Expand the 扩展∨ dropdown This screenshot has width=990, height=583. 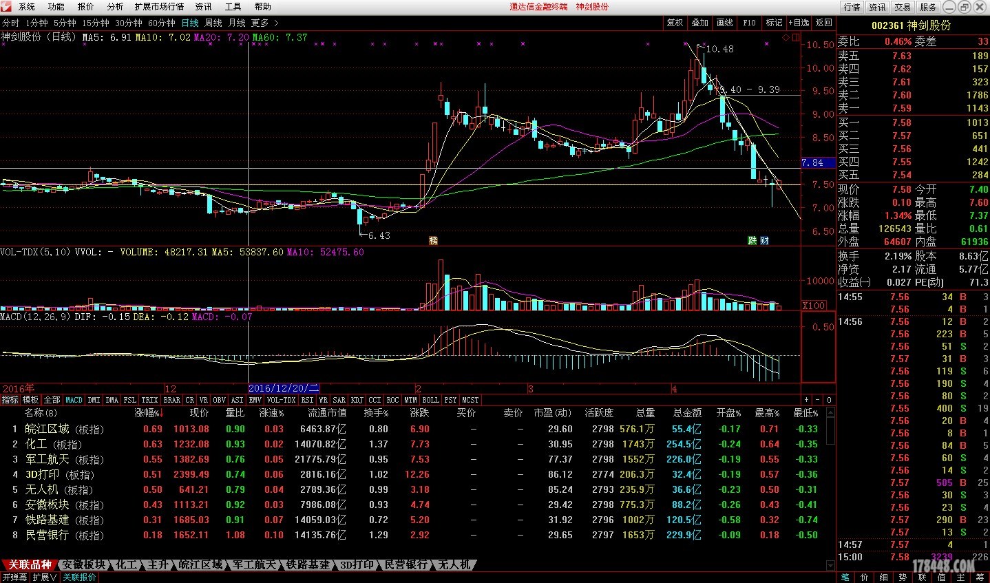pos(44,577)
